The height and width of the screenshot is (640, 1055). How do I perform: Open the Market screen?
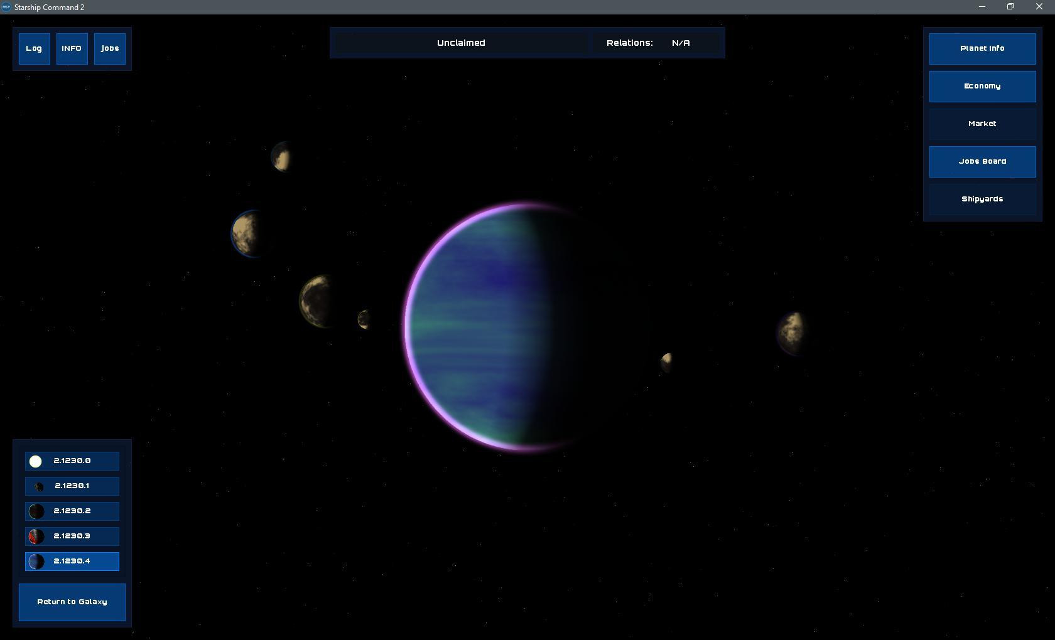coord(982,124)
